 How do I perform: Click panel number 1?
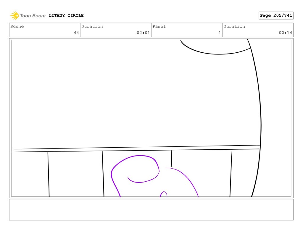click(220, 33)
